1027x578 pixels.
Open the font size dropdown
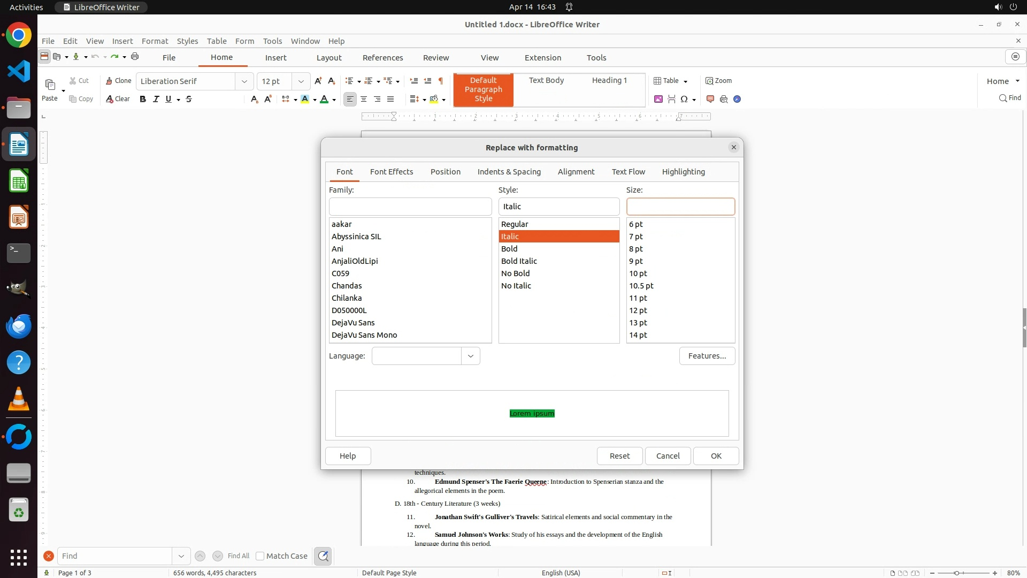(301, 81)
